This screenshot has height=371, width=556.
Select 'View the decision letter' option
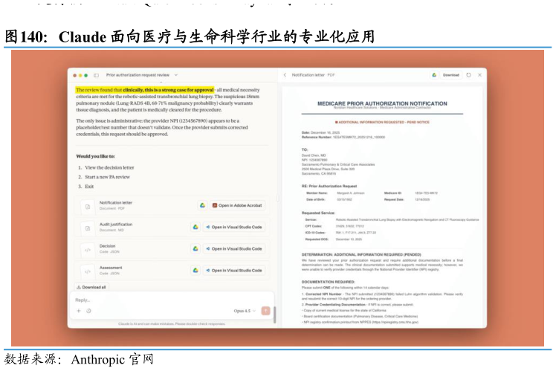coord(109,167)
